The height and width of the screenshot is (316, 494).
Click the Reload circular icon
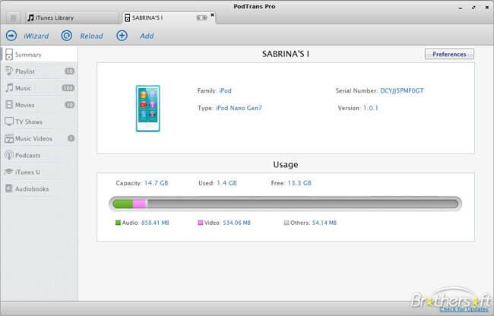coord(67,36)
